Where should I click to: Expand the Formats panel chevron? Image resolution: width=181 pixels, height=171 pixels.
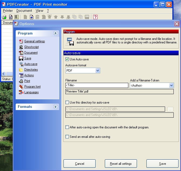point(56,107)
